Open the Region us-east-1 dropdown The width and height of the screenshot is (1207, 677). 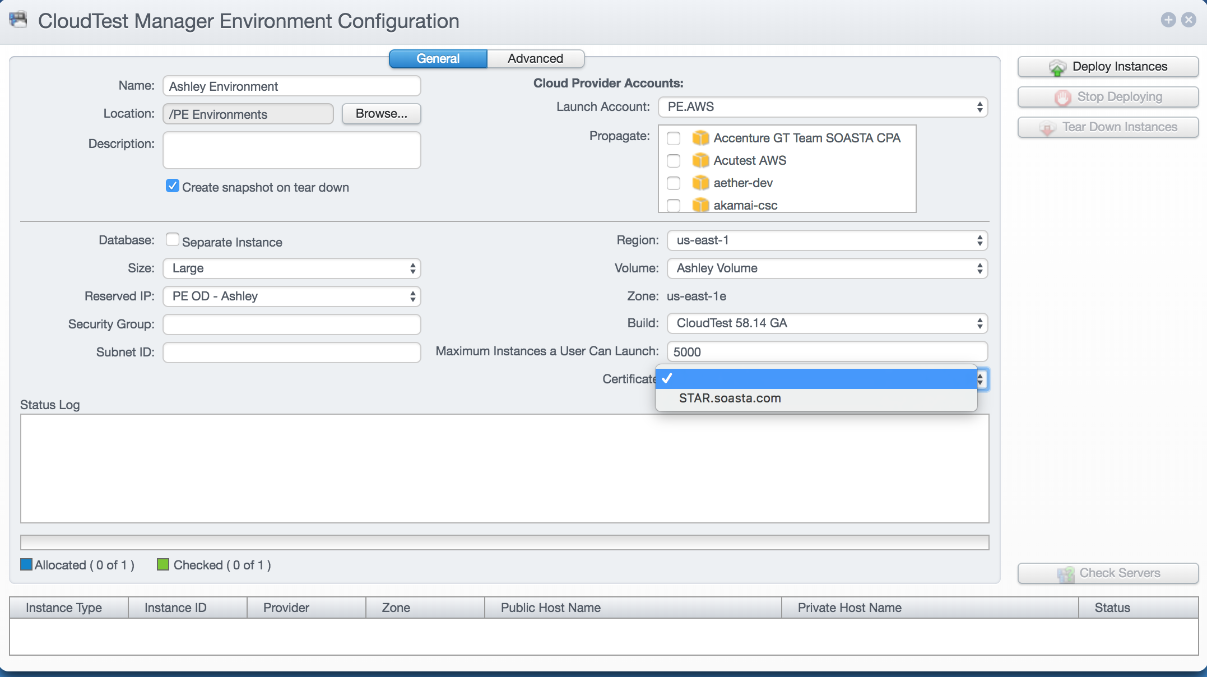tap(827, 240)
